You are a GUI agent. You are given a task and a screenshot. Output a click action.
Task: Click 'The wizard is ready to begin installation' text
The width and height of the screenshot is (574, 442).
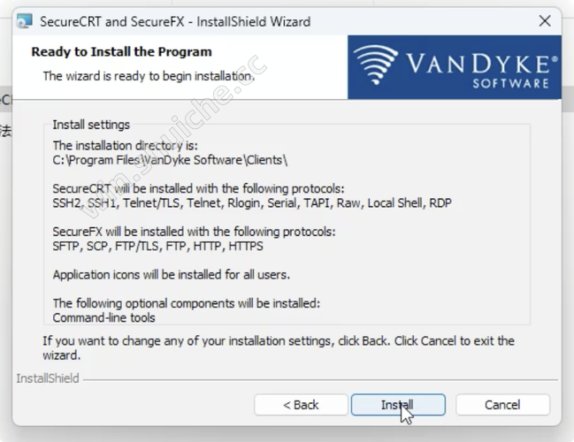(149, 76)
